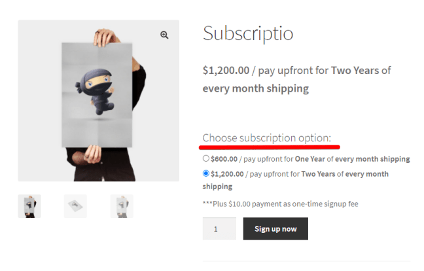This screenshot has width=424, height=271.
Task: Open the first product gallery thumbnail
Action: point(29,206)
